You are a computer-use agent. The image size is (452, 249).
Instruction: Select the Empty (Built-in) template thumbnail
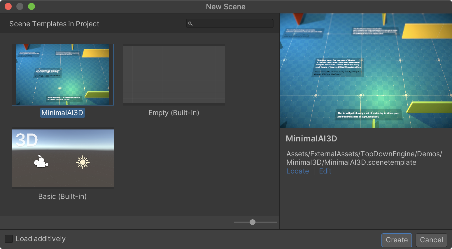click(174, 75)
